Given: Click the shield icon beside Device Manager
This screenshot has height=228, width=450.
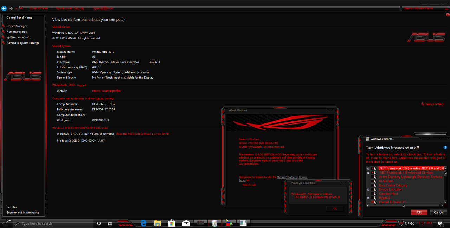Looking at the screenshot, I should tap(4, 26).
